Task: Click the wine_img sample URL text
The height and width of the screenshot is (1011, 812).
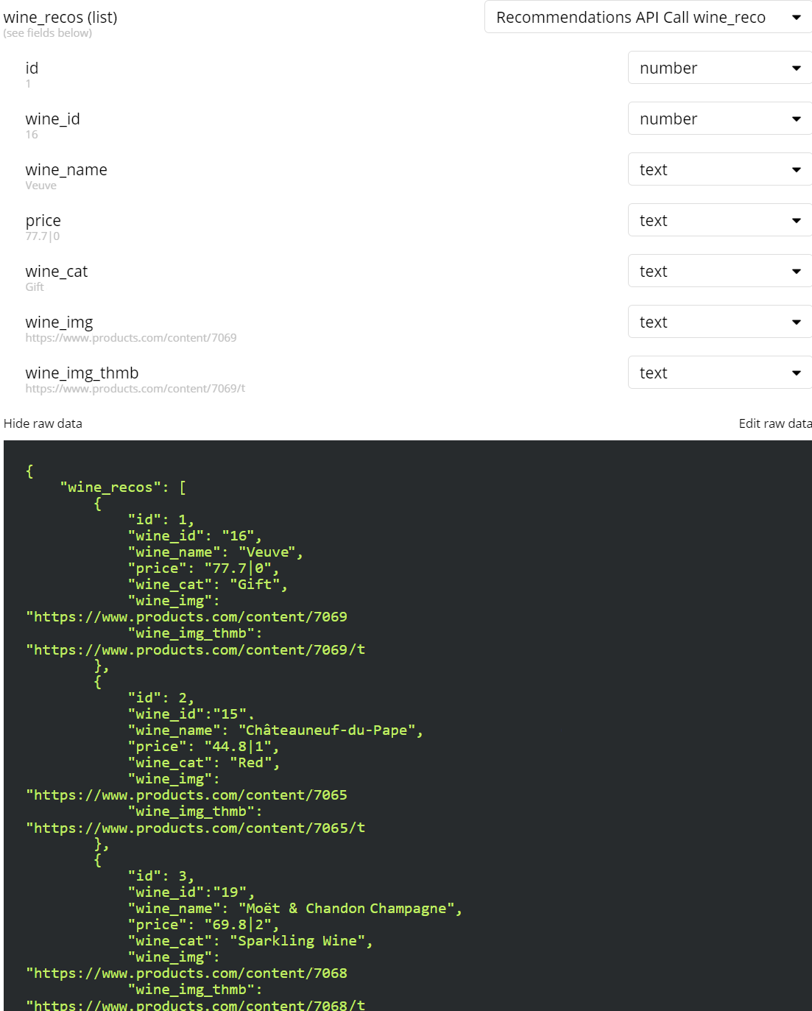Action: (x=131, y=338)
